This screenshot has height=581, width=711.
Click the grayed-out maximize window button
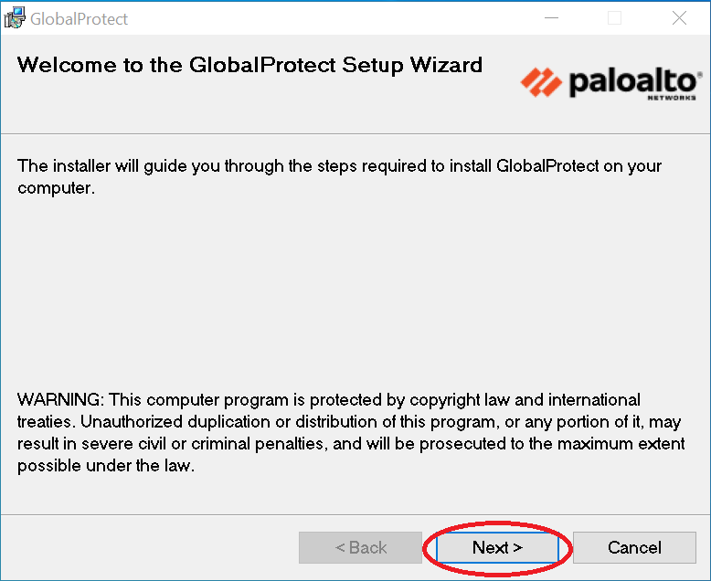pyautogui.click(x=614, y=17)
